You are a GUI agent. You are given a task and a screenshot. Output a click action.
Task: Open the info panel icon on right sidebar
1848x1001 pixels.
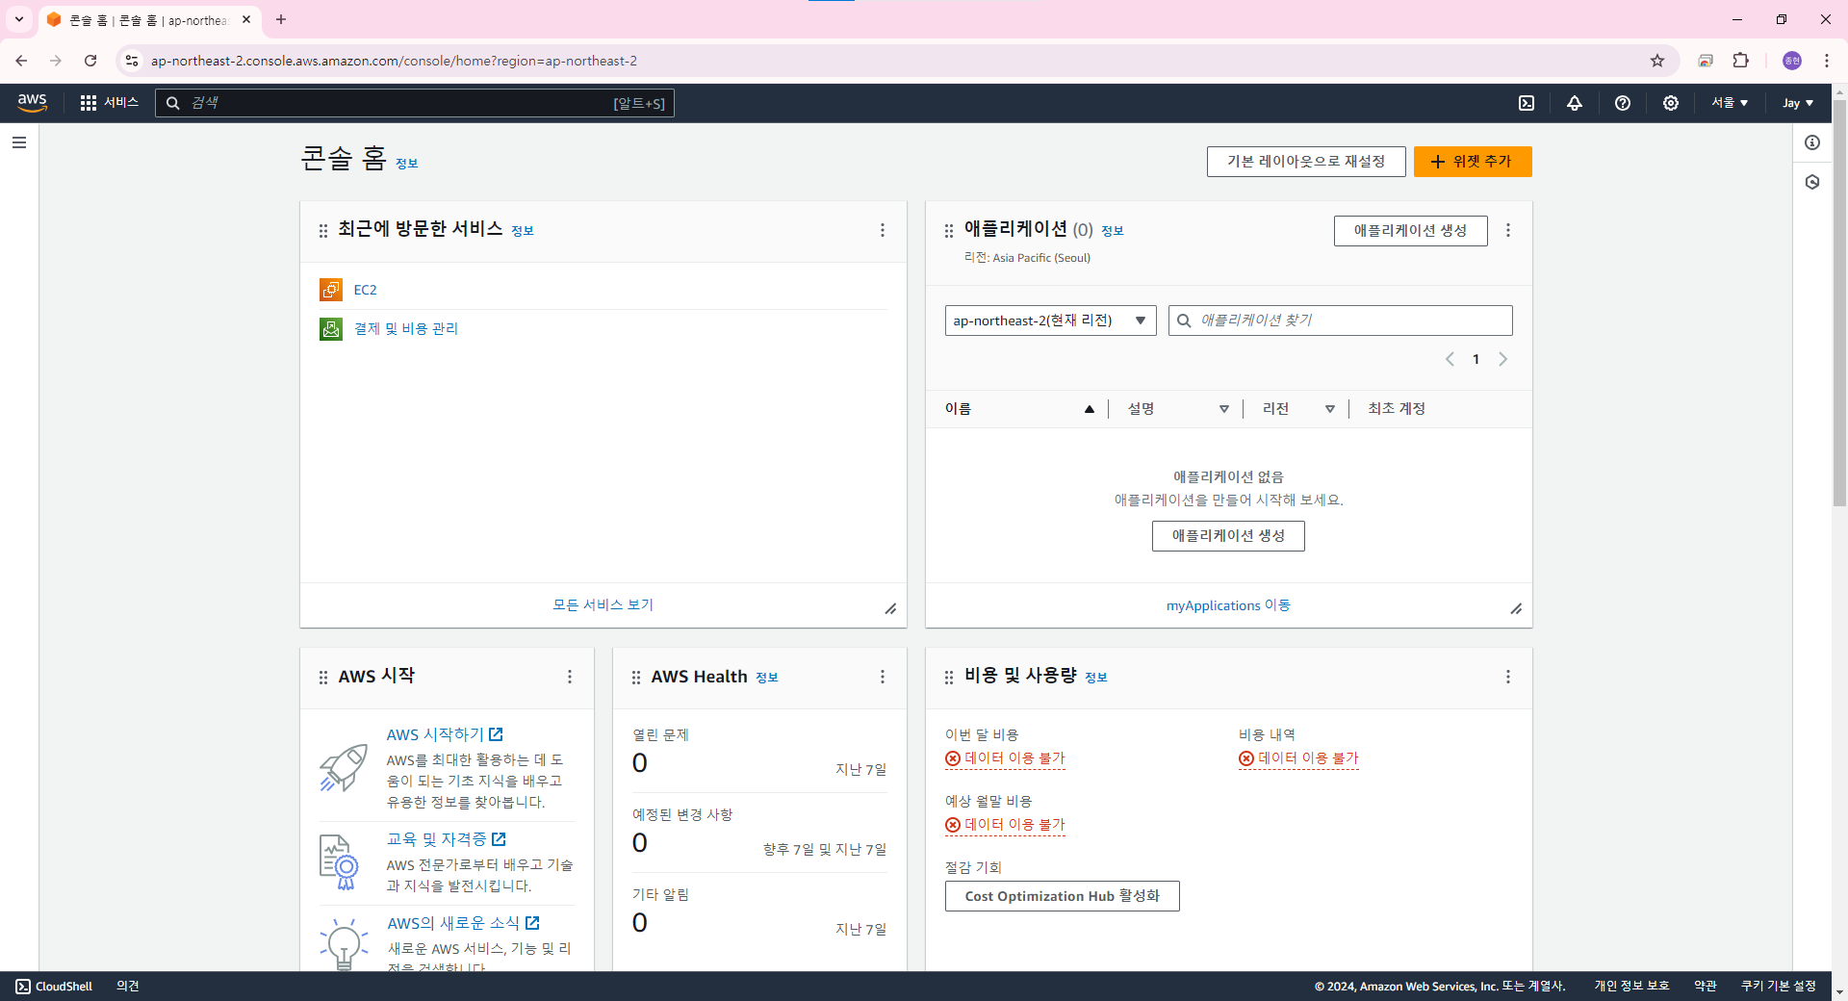(1812, 142)
